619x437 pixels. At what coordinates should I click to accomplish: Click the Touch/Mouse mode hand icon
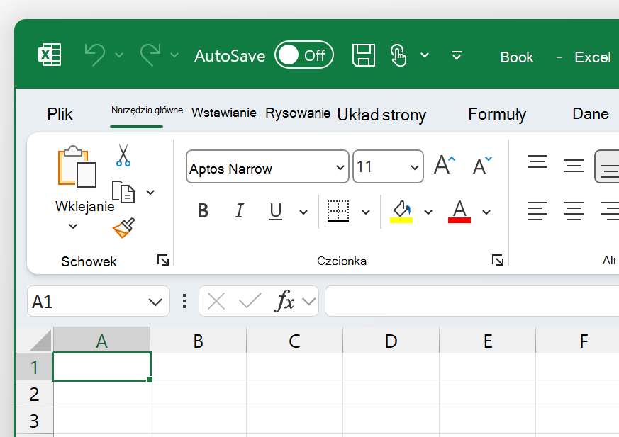tap(398, 55)
